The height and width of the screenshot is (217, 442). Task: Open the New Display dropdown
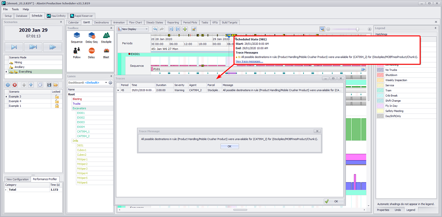click(133, 29)
